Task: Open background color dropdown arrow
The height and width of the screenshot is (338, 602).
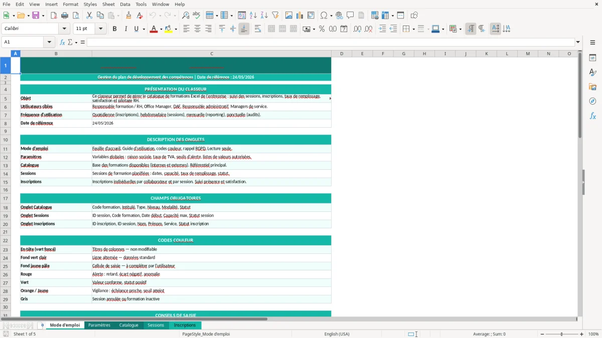Action: 176,29
